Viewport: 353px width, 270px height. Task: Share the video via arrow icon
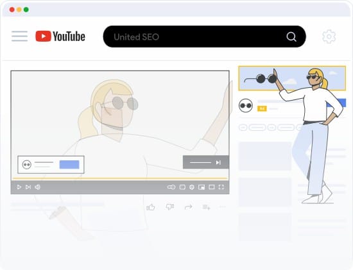[x=188, y=207]
